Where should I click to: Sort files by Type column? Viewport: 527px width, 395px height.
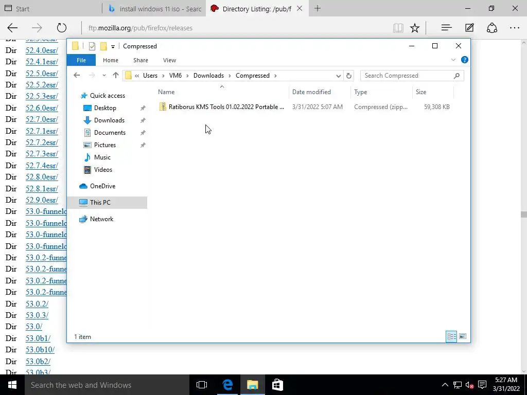[x=381, y=92]
